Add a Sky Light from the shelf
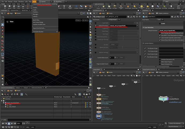Viewport: 185px width, 129px height. 148,7
